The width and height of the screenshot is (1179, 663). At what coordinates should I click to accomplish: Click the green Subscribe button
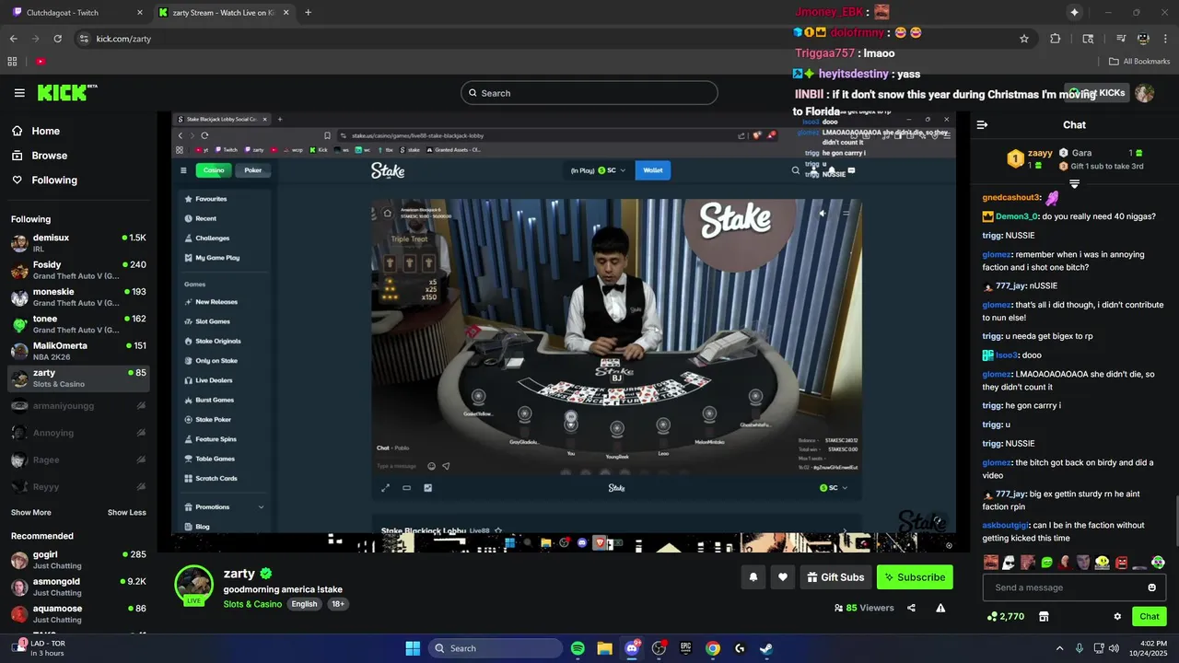click(915, 577)
